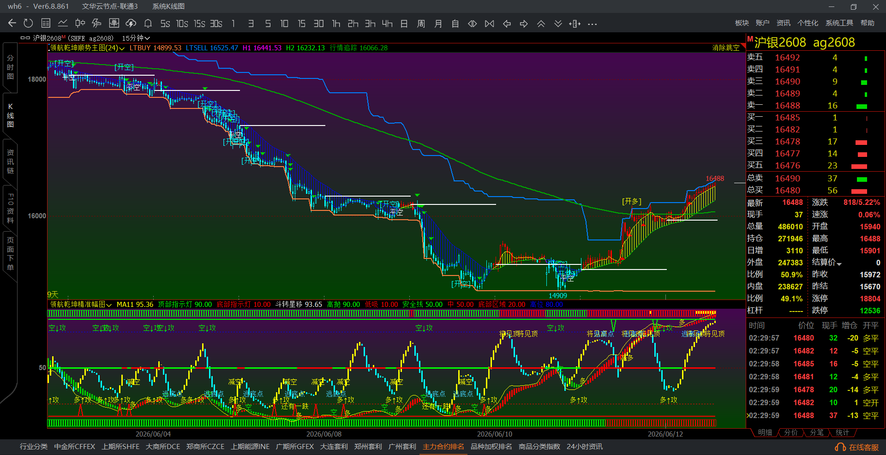Select the monthly 月 period

click(438, 24)
